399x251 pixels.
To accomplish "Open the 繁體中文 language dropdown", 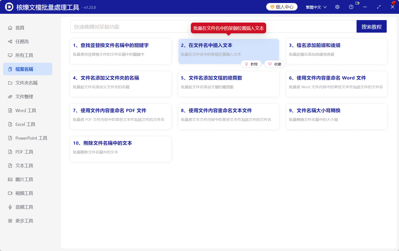I will [x=316, y=7].
